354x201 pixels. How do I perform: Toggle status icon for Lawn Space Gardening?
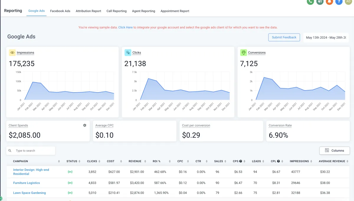click(70, 193)
